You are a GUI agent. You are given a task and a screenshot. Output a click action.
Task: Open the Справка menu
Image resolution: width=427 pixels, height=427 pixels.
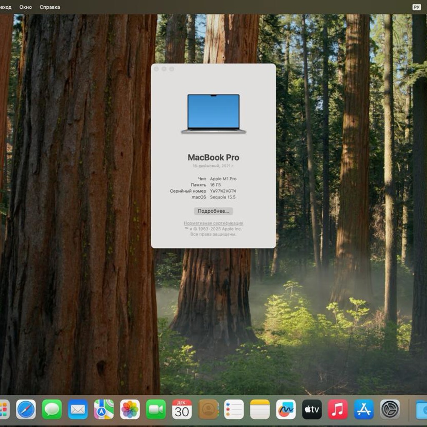50,7
